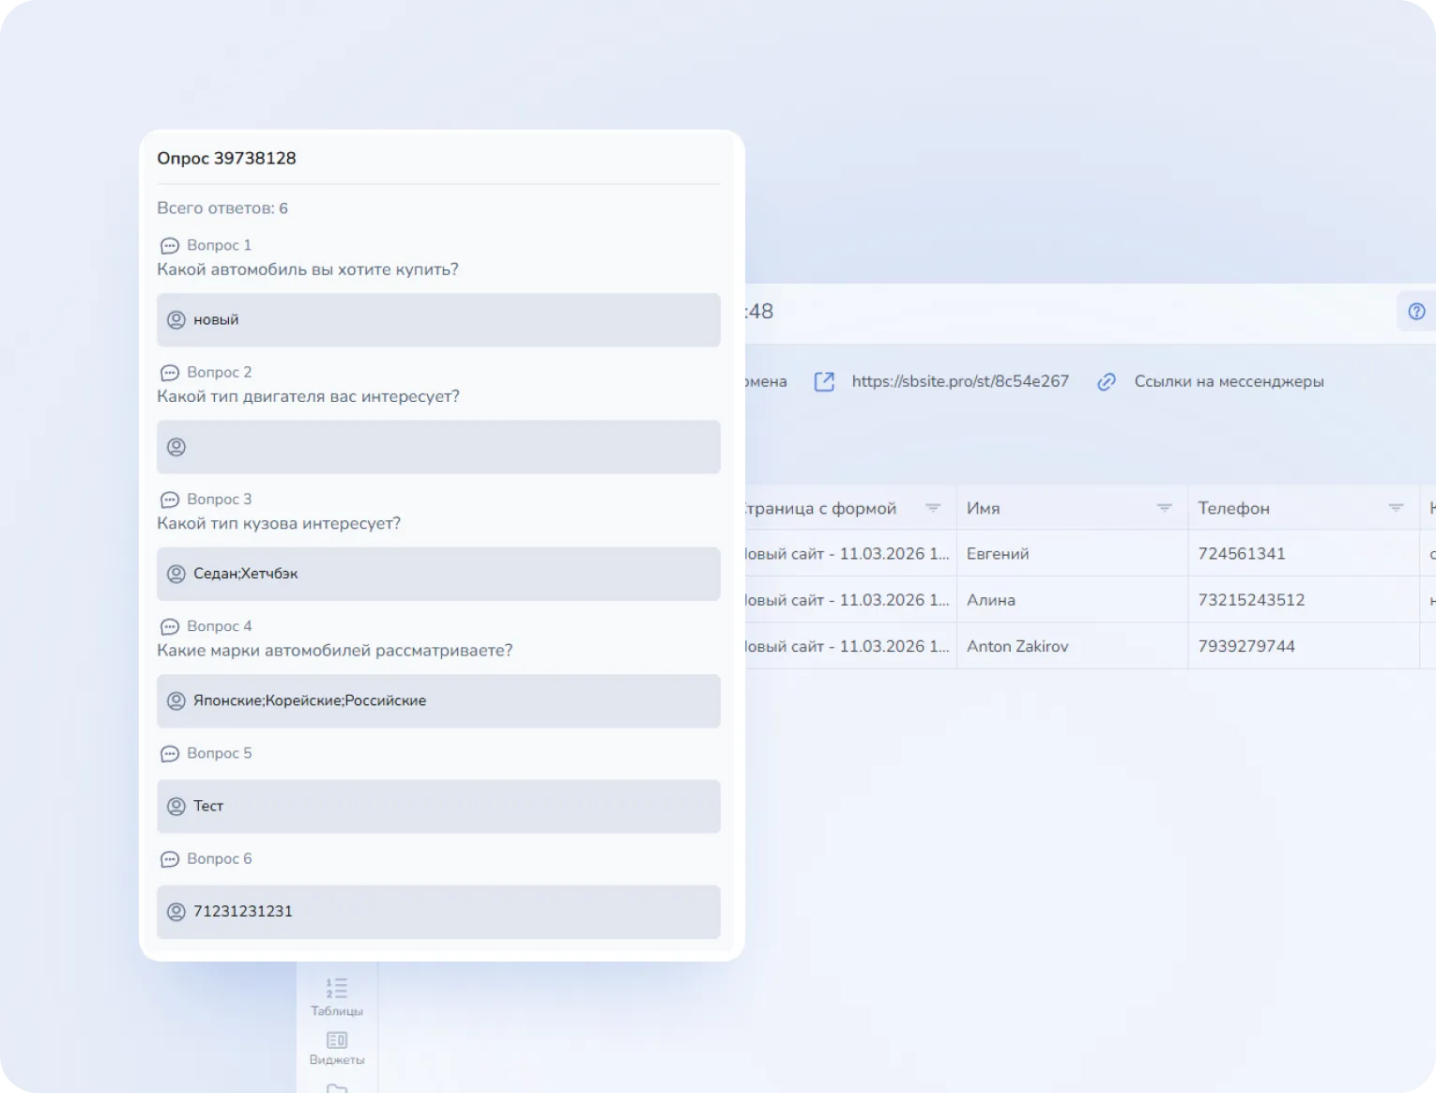Viewport: 1436px width, 1093px height.
Task: Click the chain icon for messenger links
Action: (x=1107, y=381)
